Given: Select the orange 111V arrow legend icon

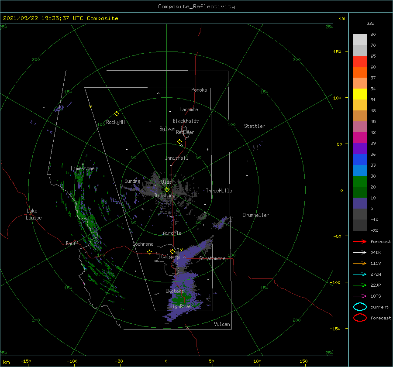Looking at the screenshot, I should pyautogui.click(x=360, y=263).
